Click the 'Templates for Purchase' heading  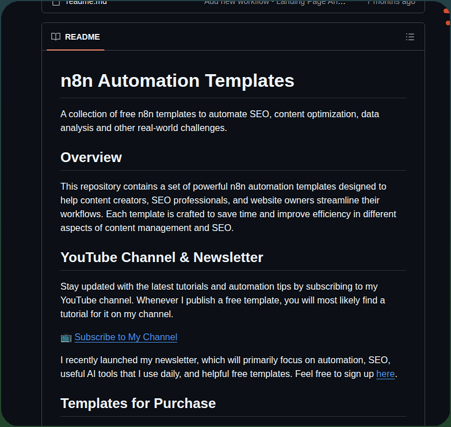coord(138,403)
